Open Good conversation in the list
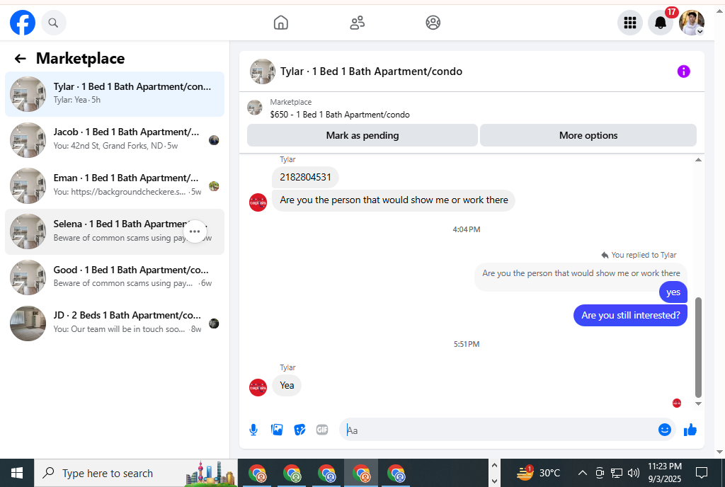The image size is (725, 487). pos(115,277)
